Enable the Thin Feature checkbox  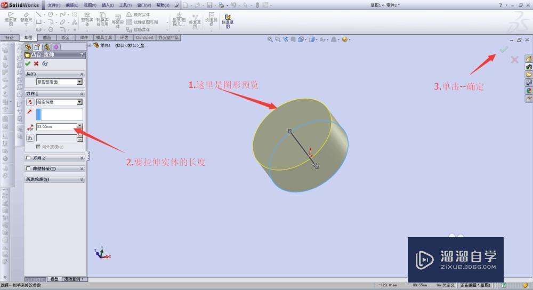pos(29,168)
